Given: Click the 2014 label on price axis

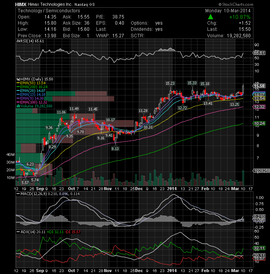Looking at the screenshot, I should pyautogui.click(x=172, y=189).
